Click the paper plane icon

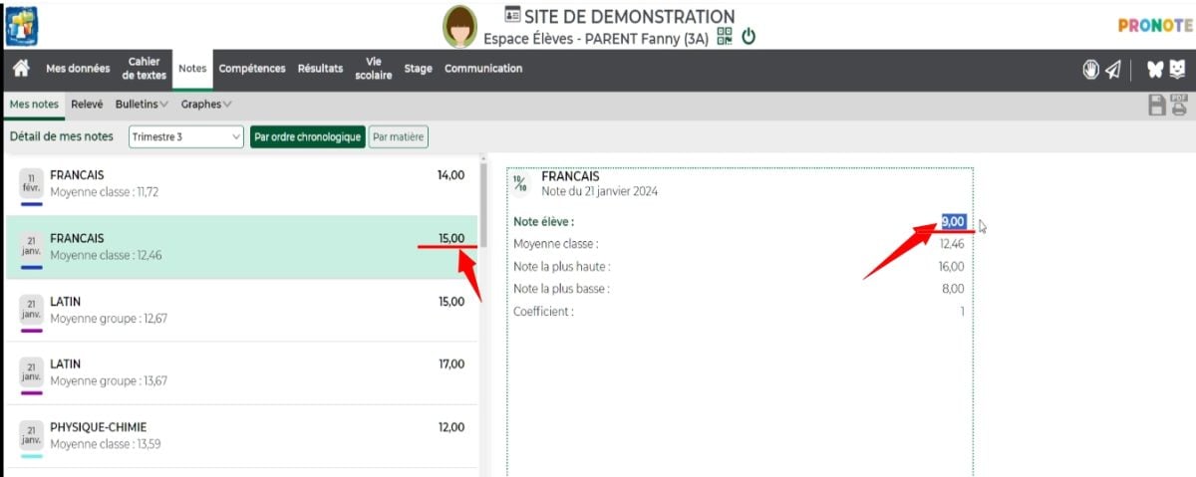tap(1112, 69)
